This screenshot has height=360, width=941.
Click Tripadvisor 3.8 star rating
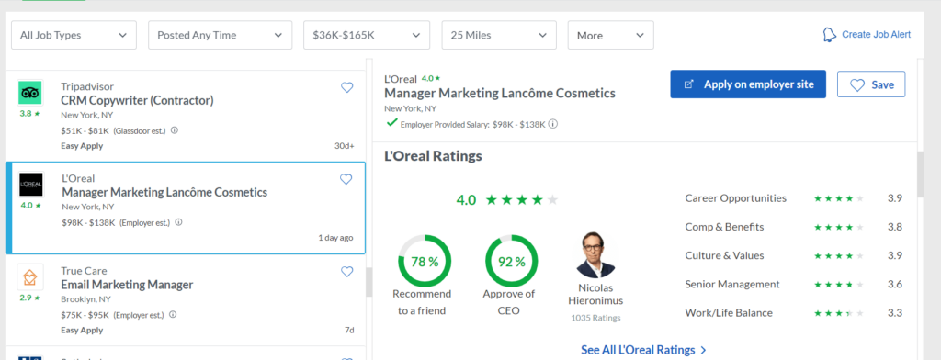pyautogui.click(x=30, y=113)
